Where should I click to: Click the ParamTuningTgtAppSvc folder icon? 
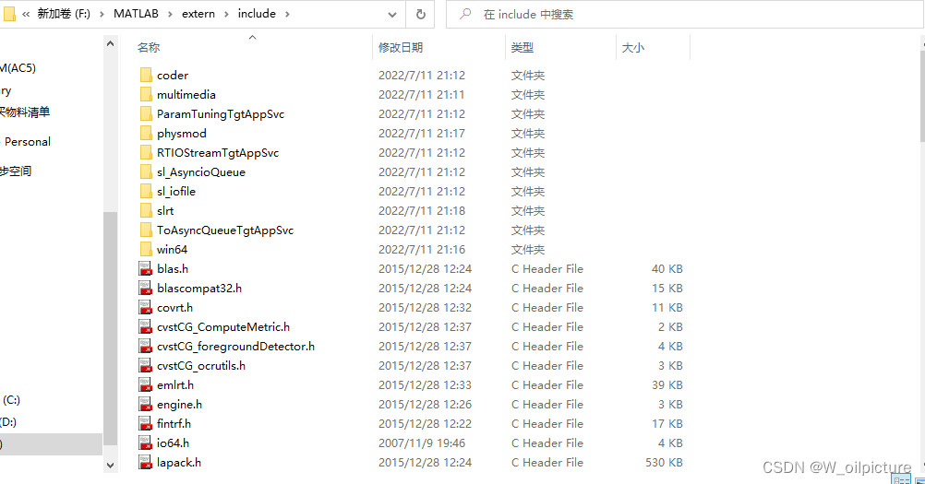pos(146,113)
